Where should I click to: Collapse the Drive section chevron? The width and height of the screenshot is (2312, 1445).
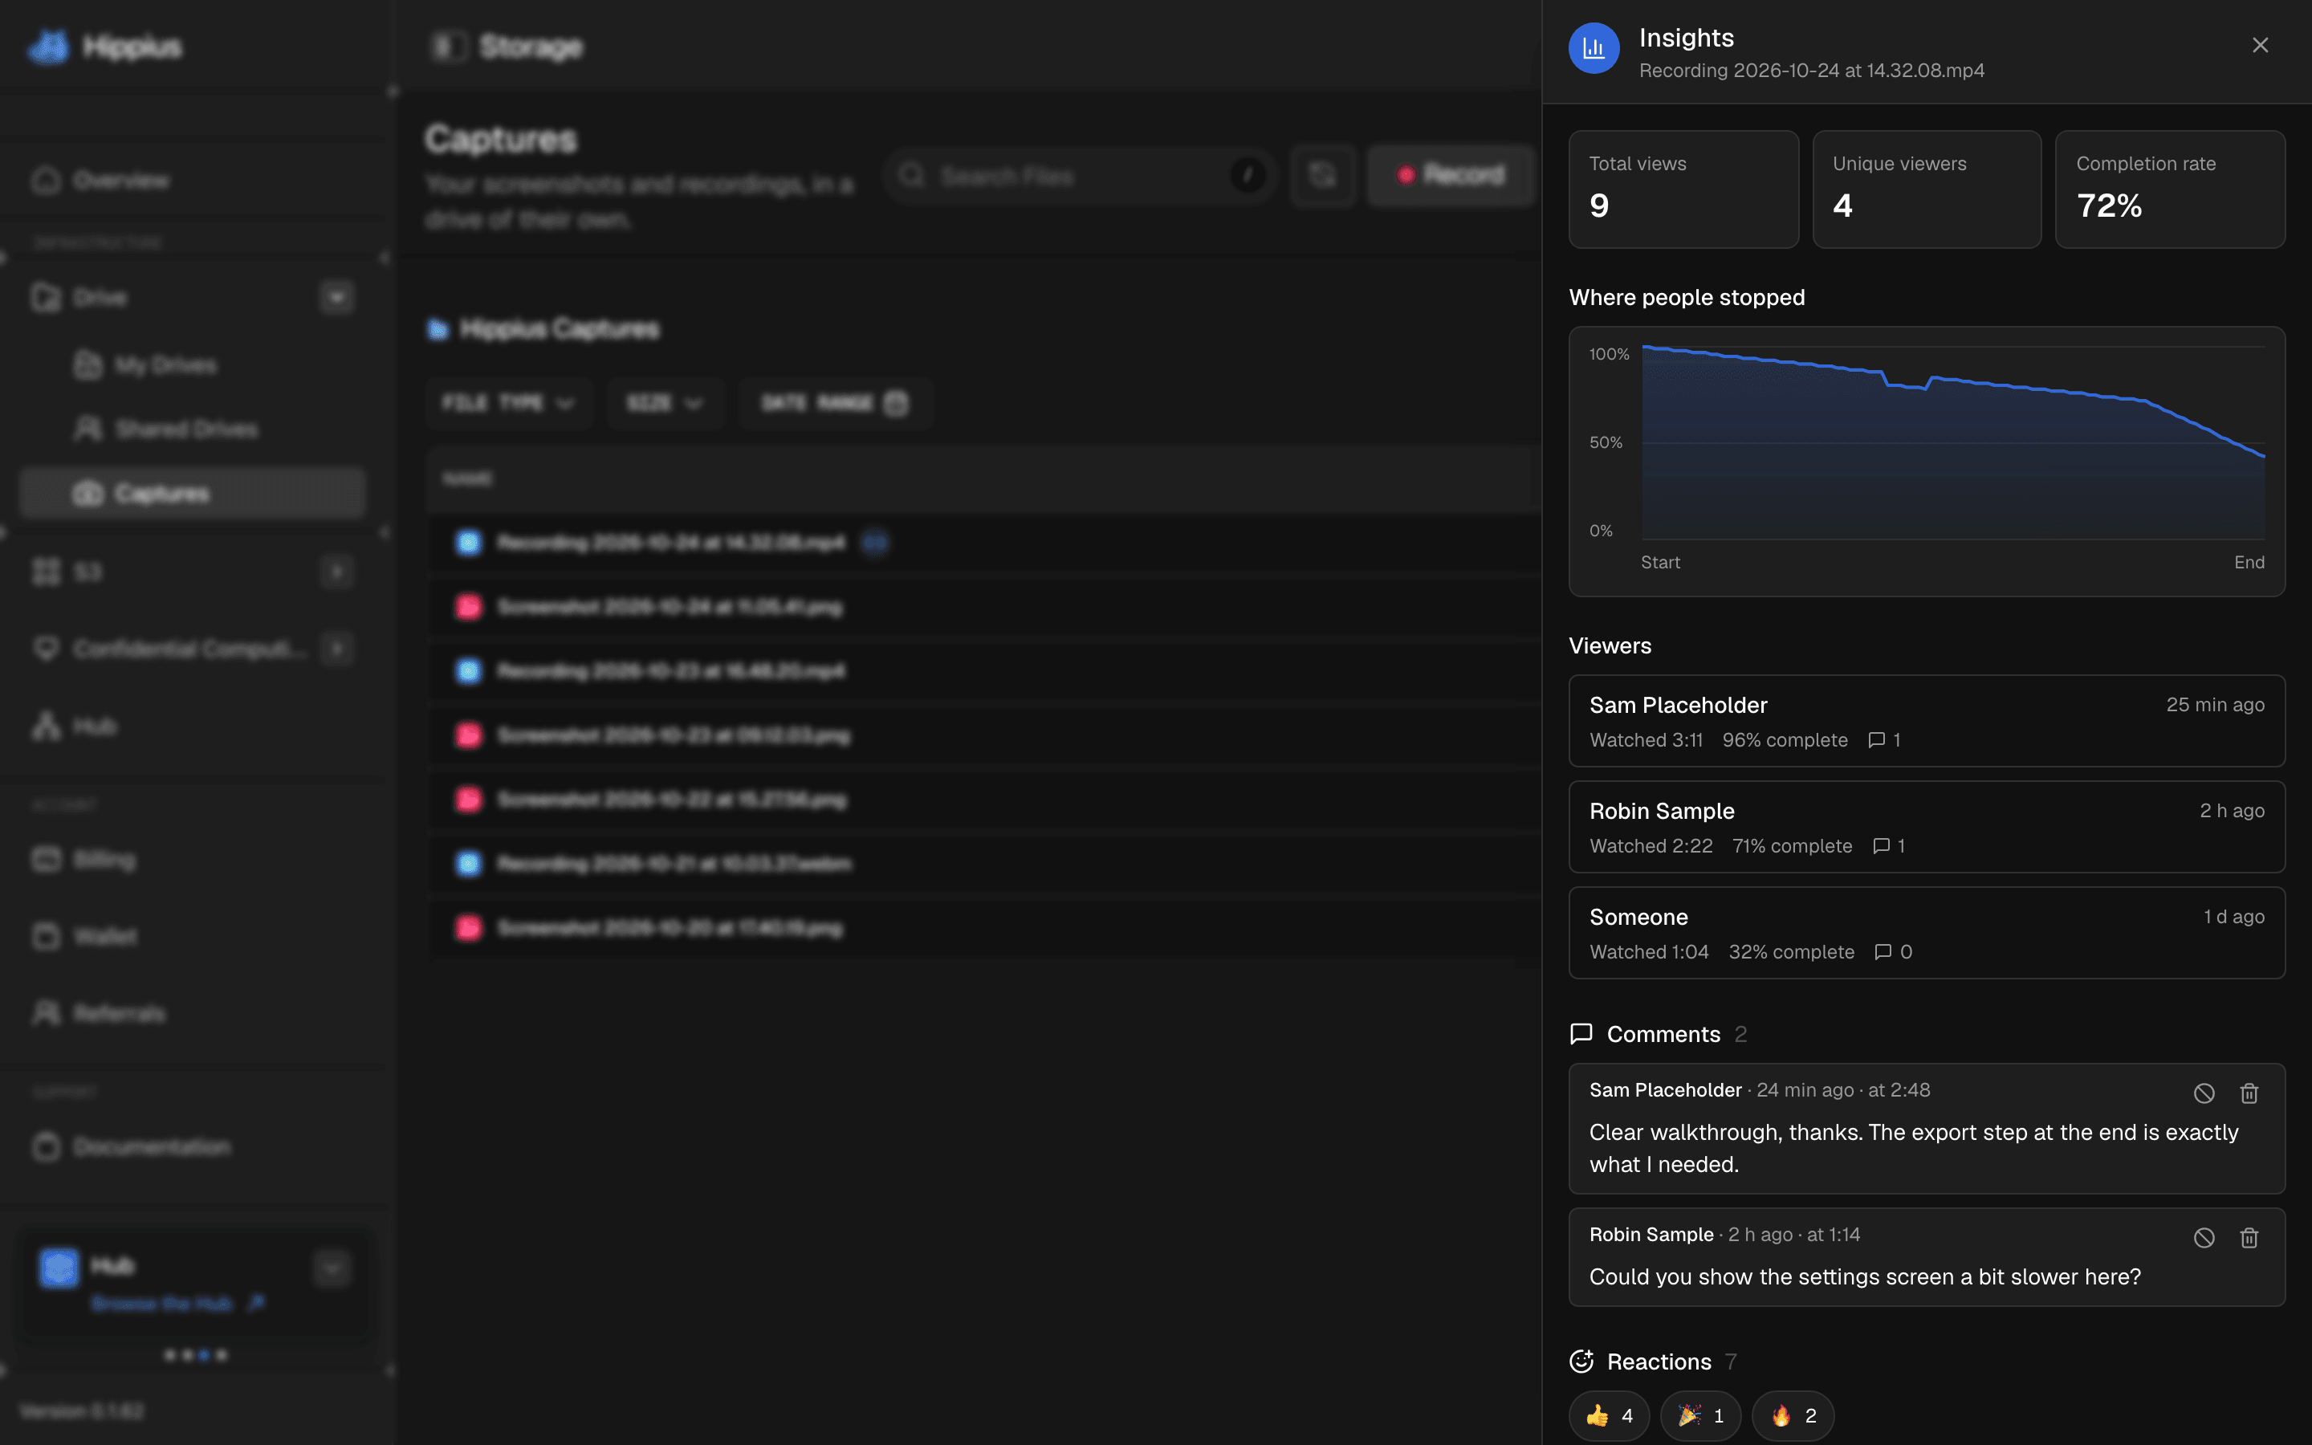(336, 297)
